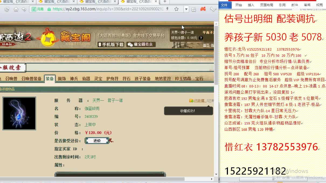Screen dimensions: 326x183
Task: Go to the browser home page icon
Action: pos(16,9)
